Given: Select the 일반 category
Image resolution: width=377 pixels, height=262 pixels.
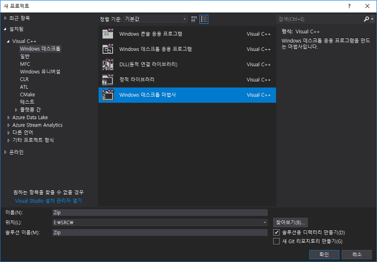Looking at the screenshot, I should 25,56.
